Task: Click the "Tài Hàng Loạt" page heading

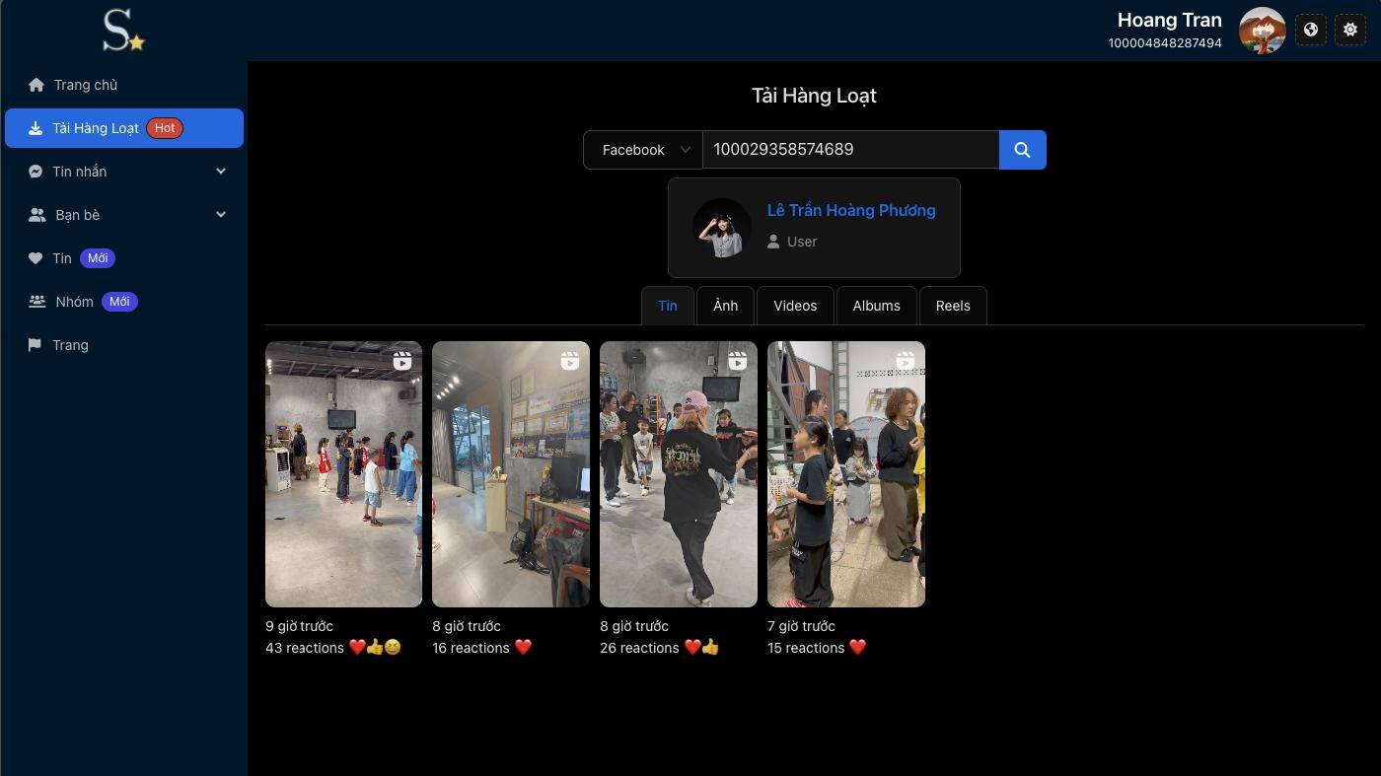Action: [x=814, y=96]
